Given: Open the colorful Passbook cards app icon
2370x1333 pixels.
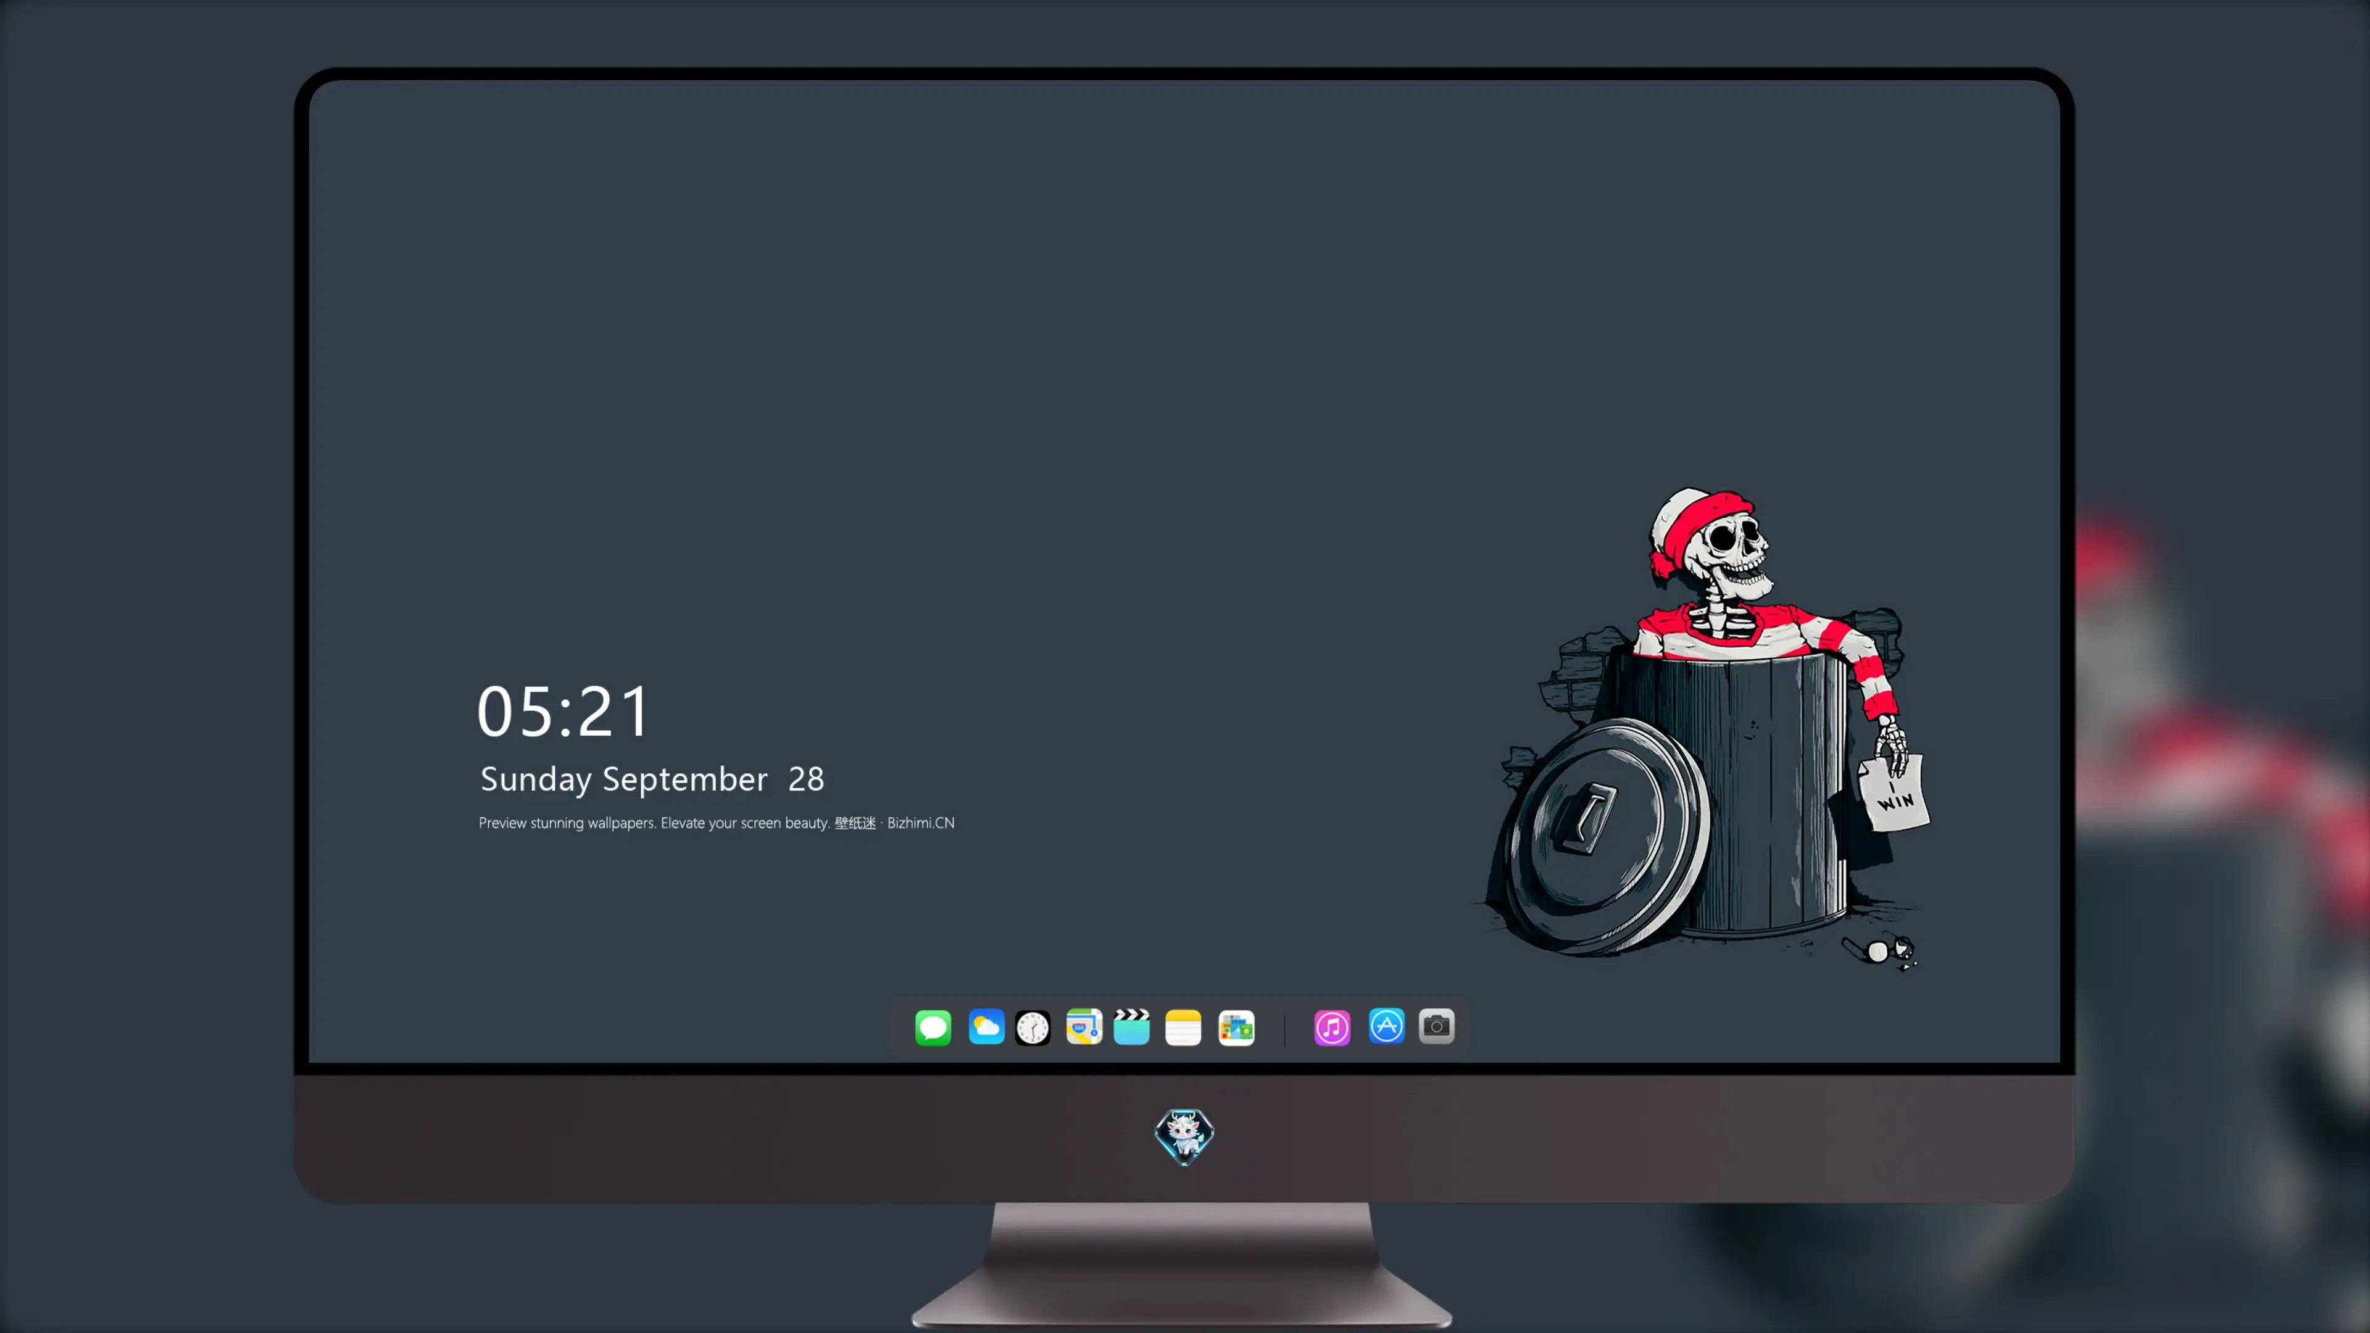Looking at the screenshot, I should point(1236,1028).
